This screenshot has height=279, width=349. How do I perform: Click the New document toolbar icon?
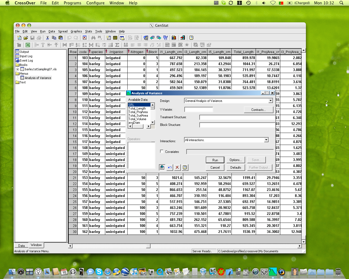click(x=19, y=38)
